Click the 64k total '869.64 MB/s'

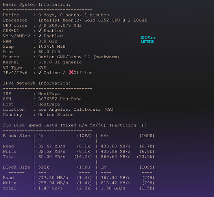(x=116, y=157)
